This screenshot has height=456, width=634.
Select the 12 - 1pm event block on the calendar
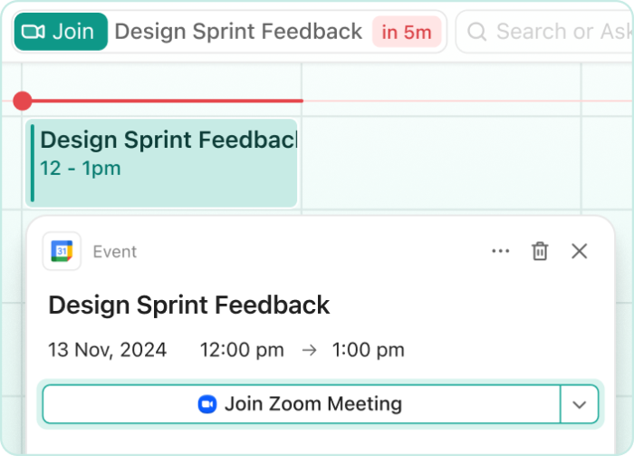[x=161, y=162]
